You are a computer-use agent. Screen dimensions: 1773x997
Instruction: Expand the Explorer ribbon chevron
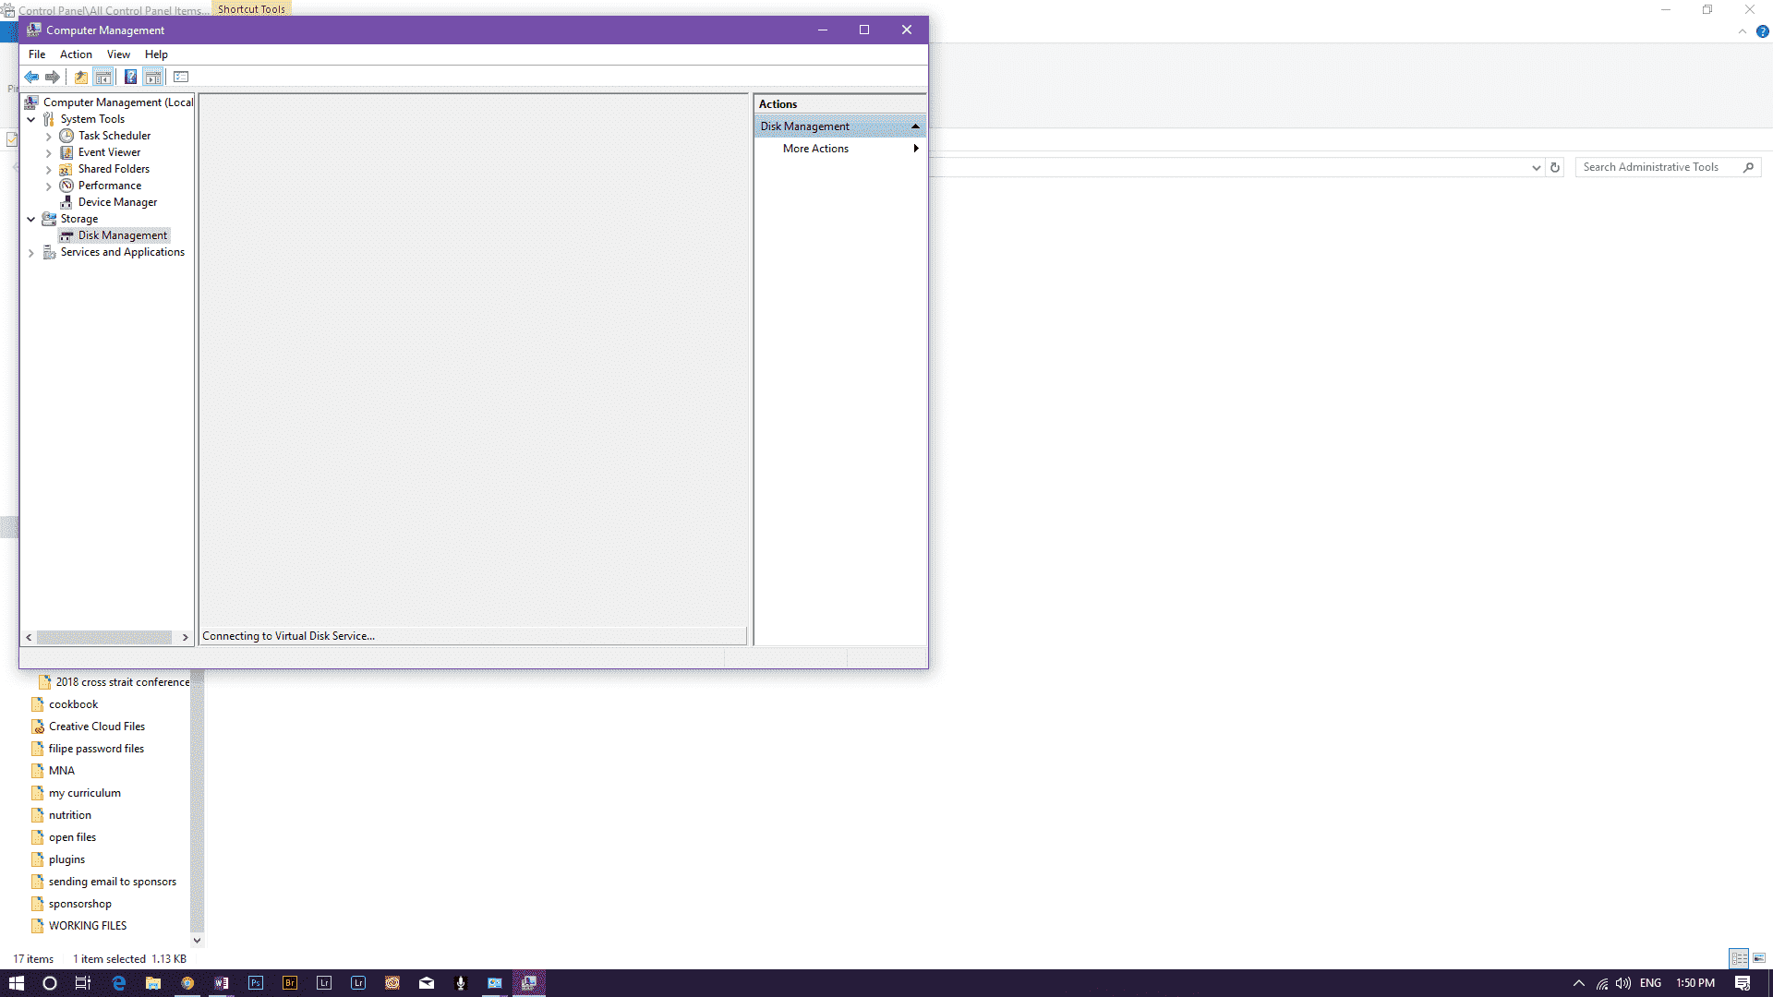[x=1742, y=31]
